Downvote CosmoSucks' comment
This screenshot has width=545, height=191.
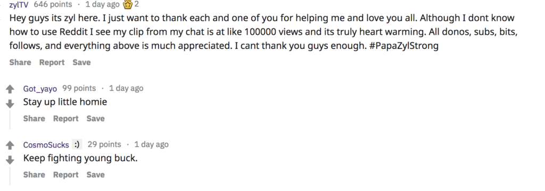tap(10, 160)
